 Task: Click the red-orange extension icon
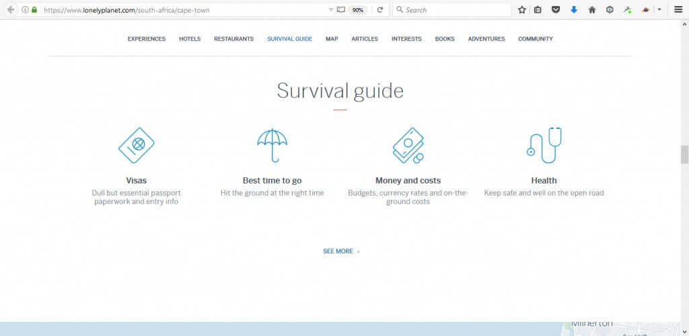click(645, 9)
